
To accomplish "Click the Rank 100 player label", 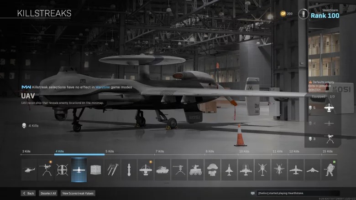I will pos(325,15).
